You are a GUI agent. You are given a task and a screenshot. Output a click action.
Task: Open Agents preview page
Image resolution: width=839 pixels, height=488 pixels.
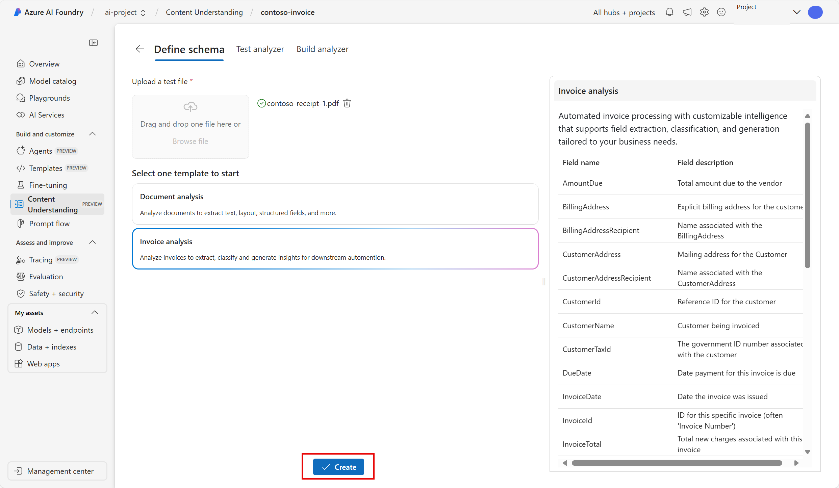tap(47, 151)
